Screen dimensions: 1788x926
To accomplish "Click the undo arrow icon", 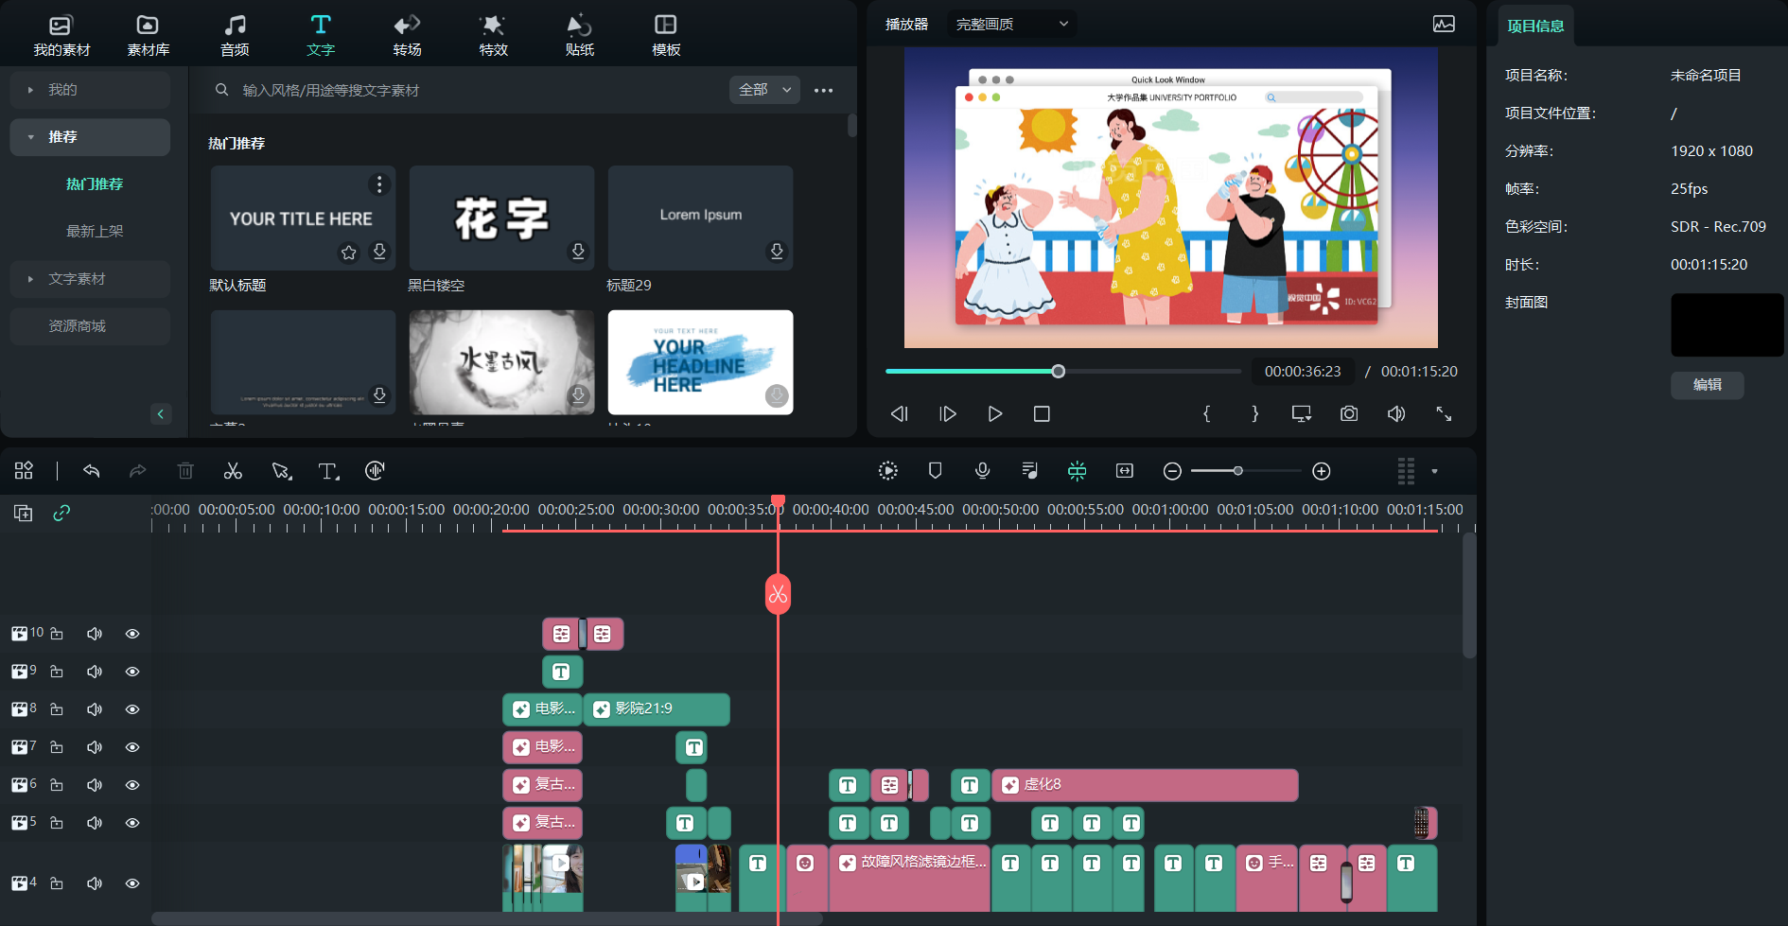I will click(91, 470).
